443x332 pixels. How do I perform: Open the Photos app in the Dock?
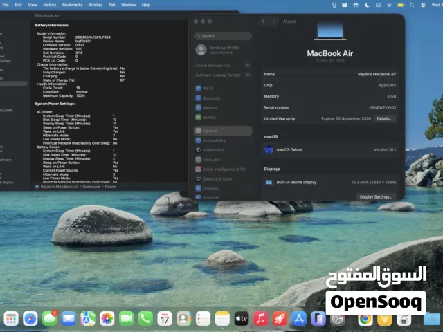[x=107, y=319]
